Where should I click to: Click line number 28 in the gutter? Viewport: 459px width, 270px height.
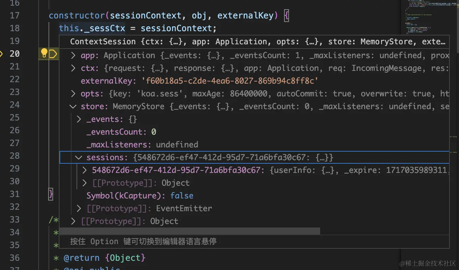[x=15, y=156]
